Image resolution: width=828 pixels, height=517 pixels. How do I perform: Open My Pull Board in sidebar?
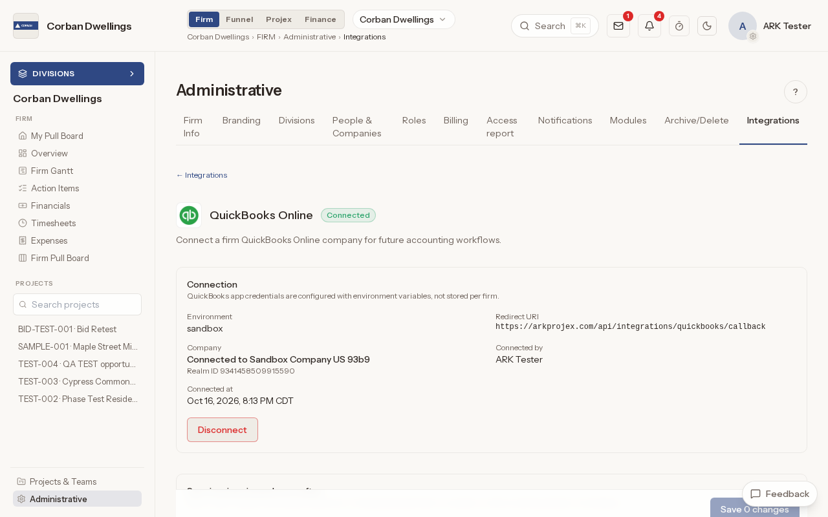click(77, 136)
